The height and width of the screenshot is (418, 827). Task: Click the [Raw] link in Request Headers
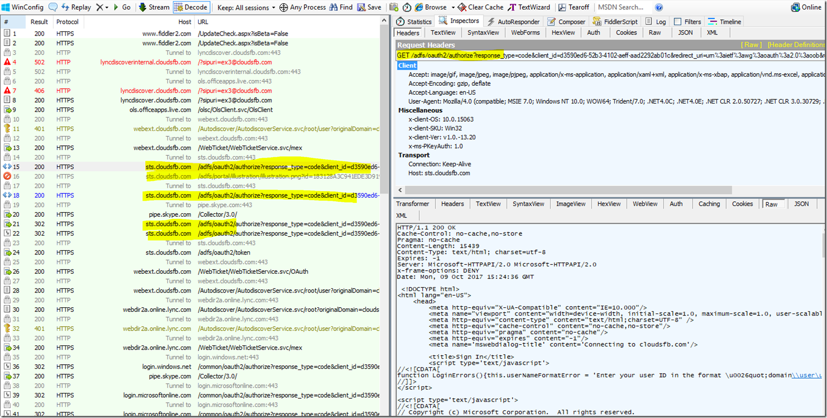click(x=751, y=45)
